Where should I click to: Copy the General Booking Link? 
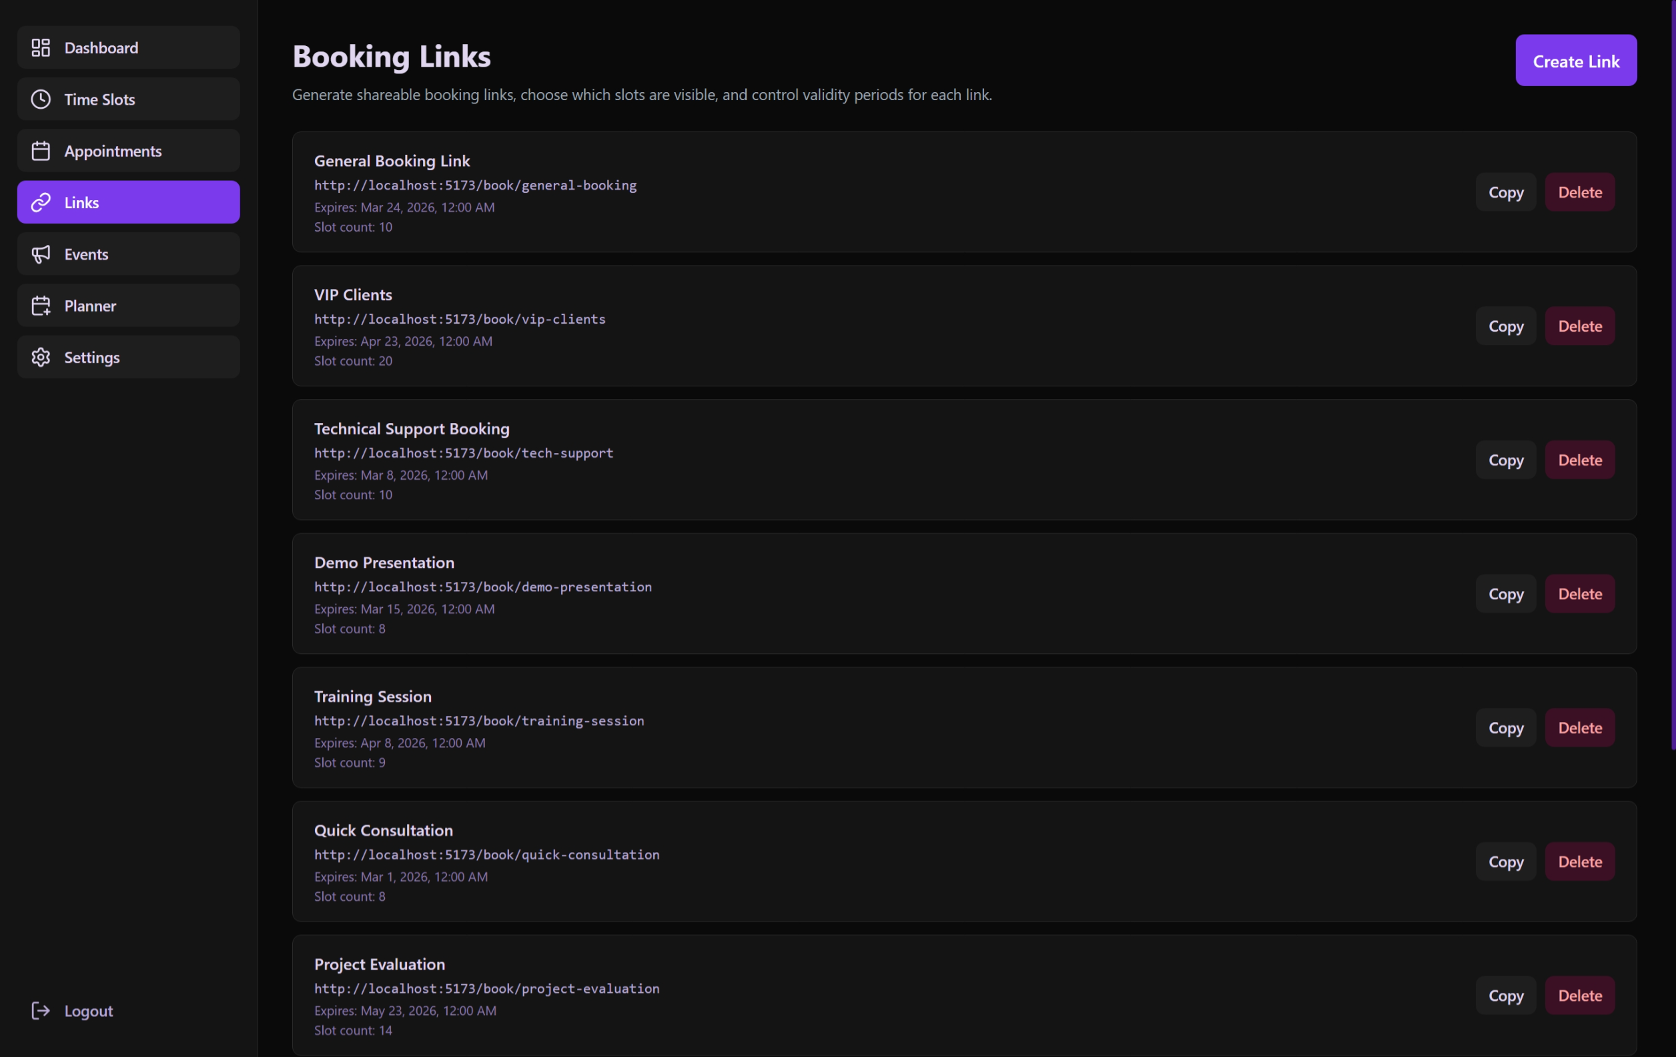pos(1505,192)
